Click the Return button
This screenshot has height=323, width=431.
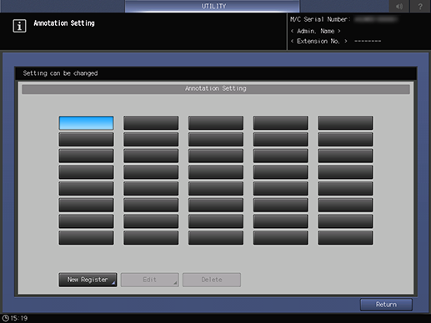386,305
